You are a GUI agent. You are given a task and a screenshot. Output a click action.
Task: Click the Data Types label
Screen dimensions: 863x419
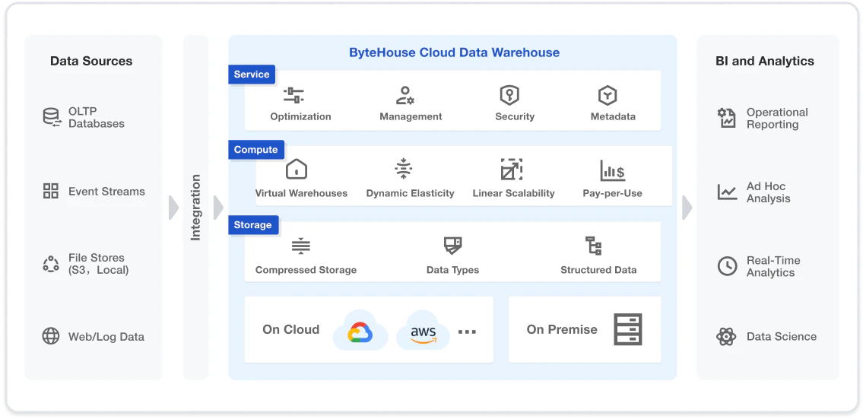452,270
